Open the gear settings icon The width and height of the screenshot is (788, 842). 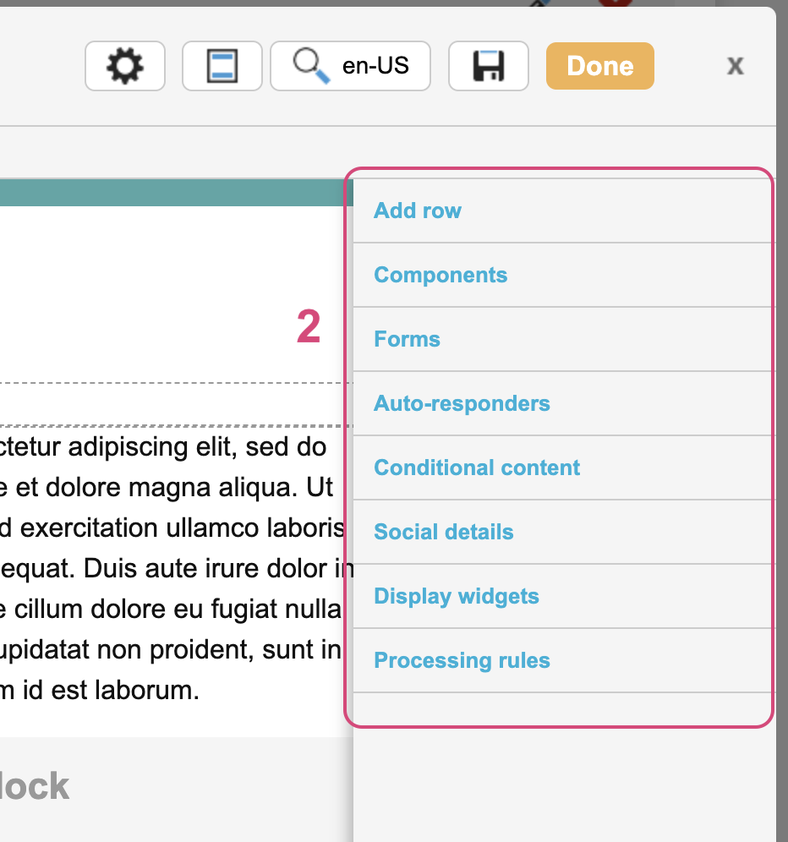tap(125, 66)
